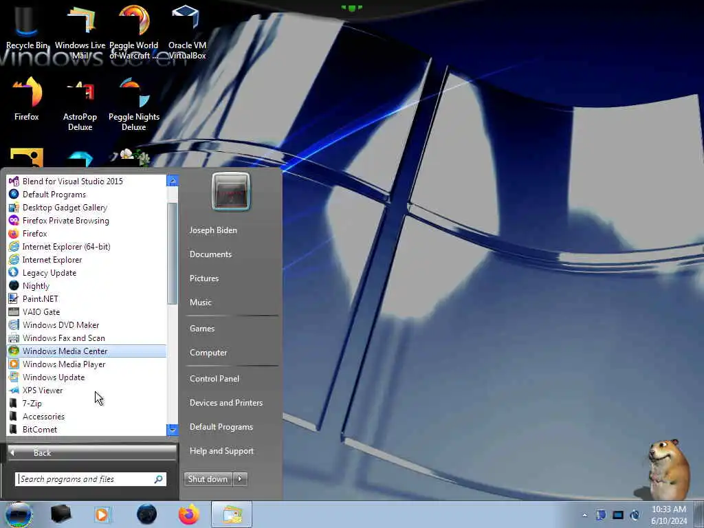
Task: Show hidden system tray icons
Action: 584,515
